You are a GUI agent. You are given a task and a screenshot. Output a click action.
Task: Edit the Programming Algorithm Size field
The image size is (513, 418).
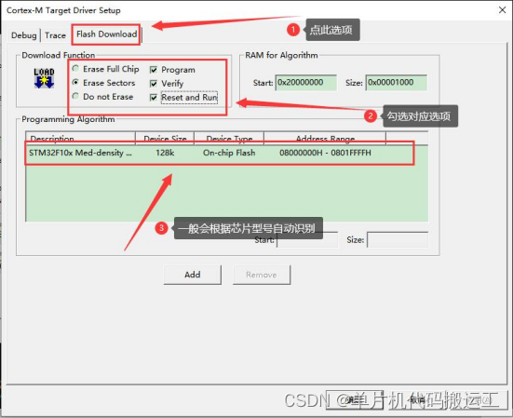(398, 240)
